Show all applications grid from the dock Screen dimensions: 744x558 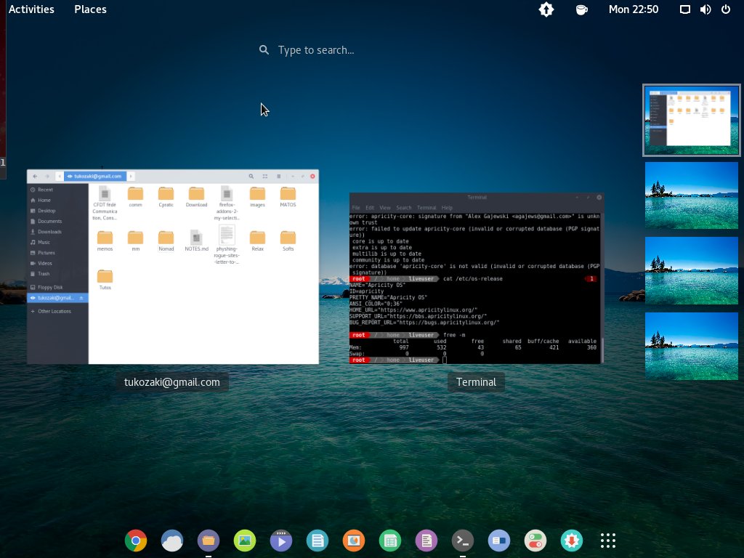tap(608, 541)
